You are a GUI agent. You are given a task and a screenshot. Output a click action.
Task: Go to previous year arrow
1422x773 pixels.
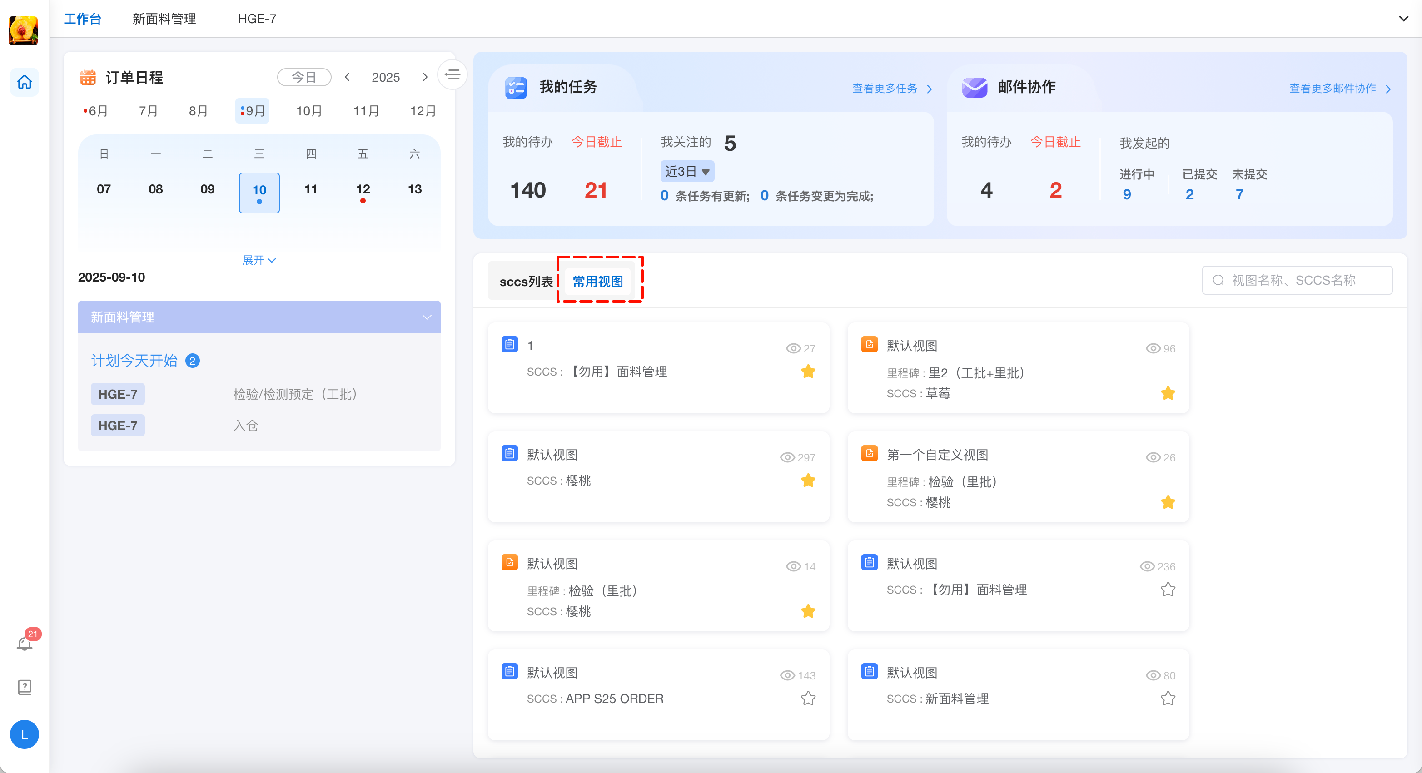347,77
